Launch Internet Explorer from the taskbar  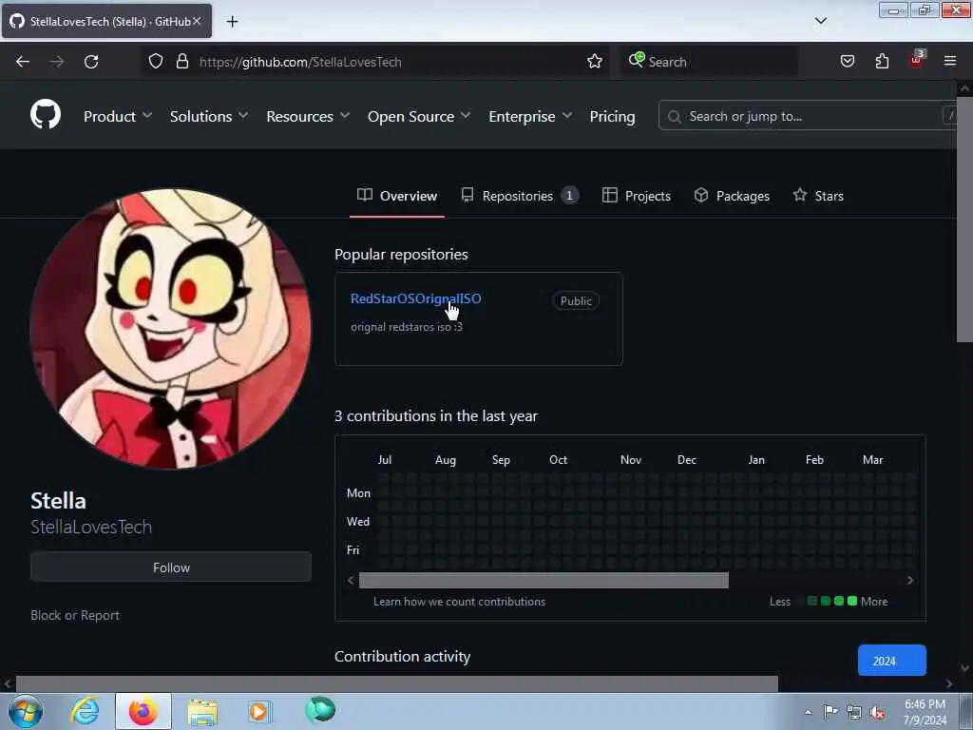click(x=85, y=711)
